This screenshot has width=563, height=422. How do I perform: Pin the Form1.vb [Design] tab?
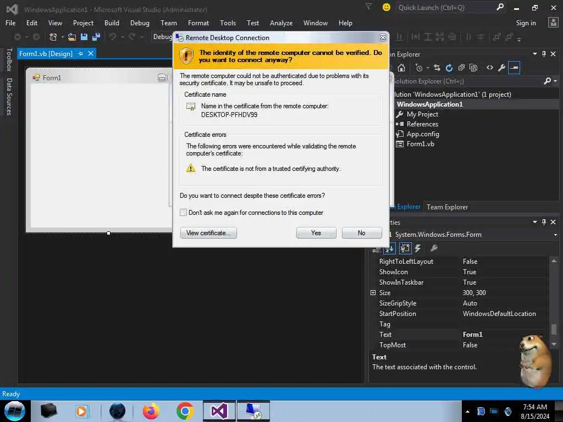point(80,53)
